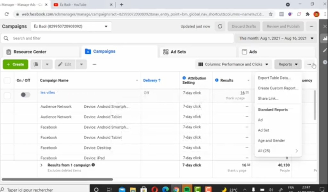This screenshot has height=192, width=328.
Task: Open a new browser tab with plus
Action: click(121, 4)
